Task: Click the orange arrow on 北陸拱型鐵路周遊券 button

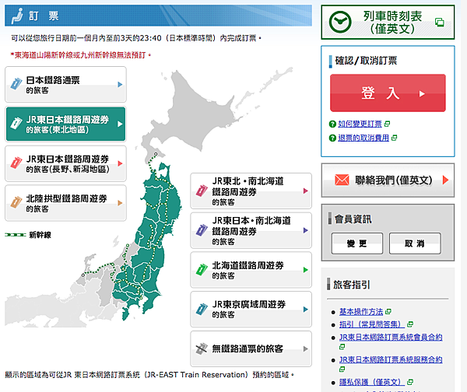Action: (120, 203)
